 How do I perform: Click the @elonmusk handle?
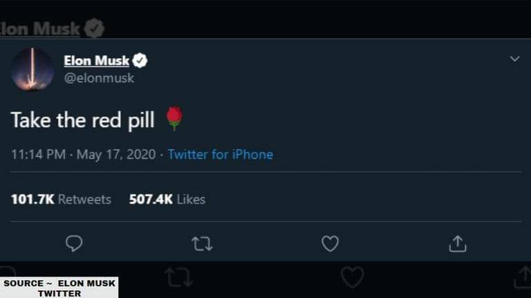99,78
